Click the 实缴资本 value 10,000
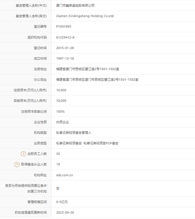The width and height of the screenshot is (195, 219). coord(61,101)
